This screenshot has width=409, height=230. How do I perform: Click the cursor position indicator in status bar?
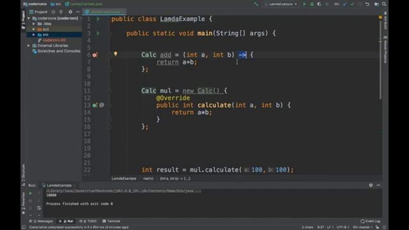pyautogui.click(x=321, y=227)
